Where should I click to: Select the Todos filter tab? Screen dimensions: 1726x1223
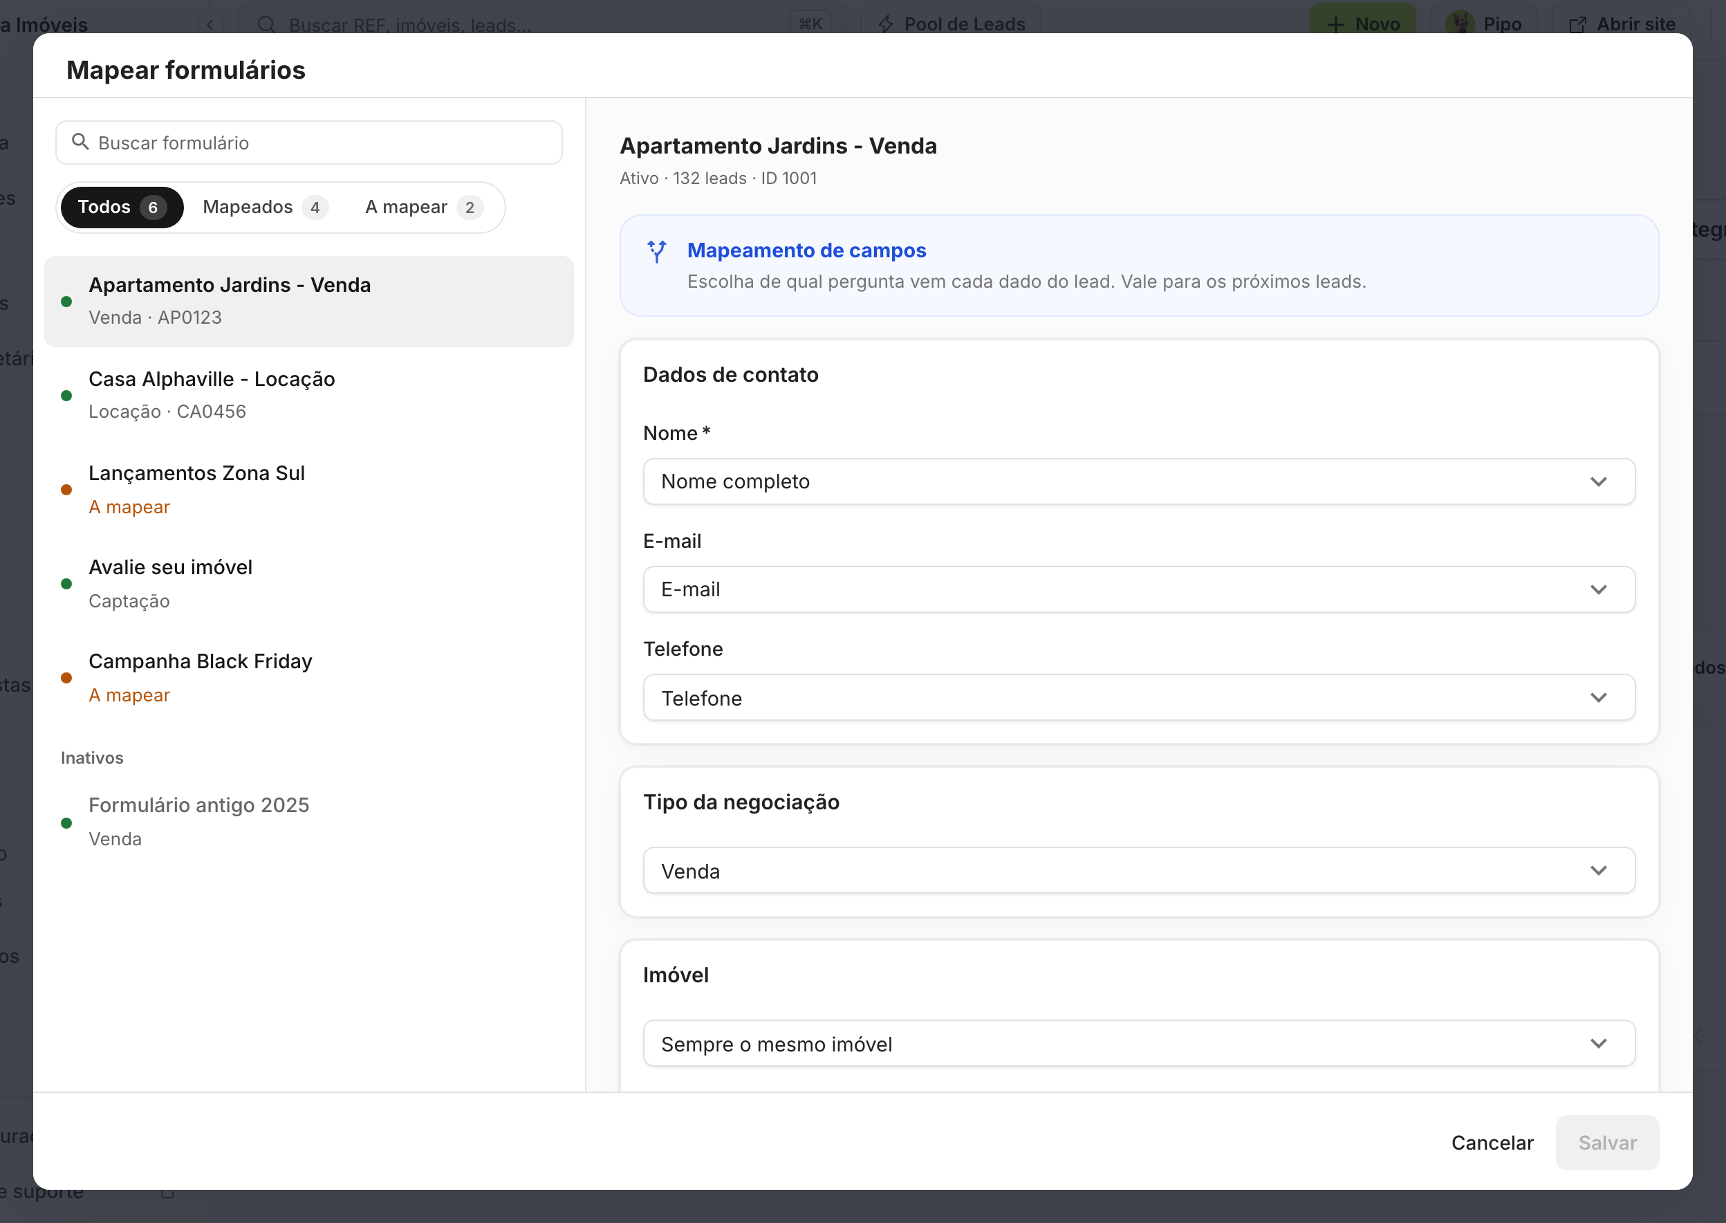pyautogui.click(x=121, y=207)
